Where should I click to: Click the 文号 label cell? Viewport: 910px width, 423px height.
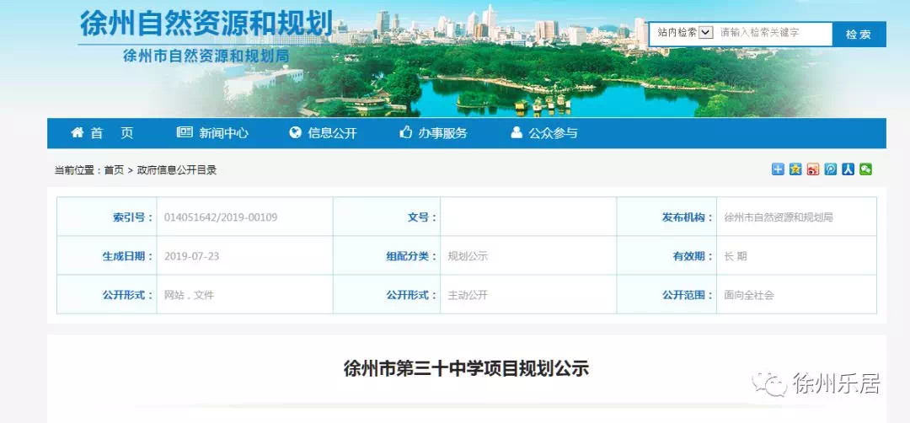pyautogui.click(x=387, y=217)
